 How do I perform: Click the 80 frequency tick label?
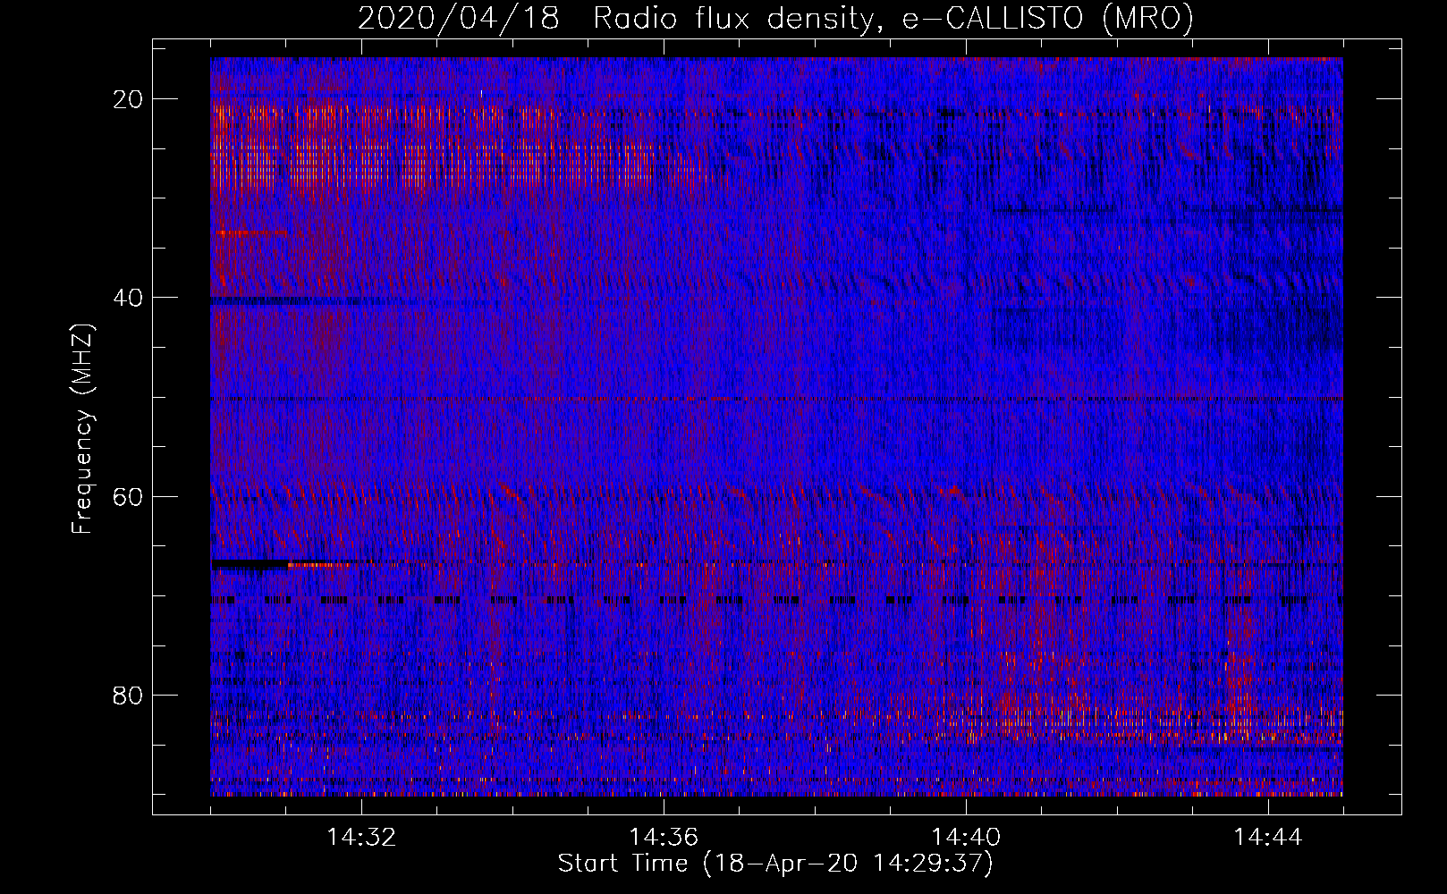point(129,695)
